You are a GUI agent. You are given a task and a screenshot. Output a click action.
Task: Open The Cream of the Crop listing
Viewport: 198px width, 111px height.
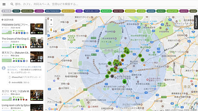(23, 43)
